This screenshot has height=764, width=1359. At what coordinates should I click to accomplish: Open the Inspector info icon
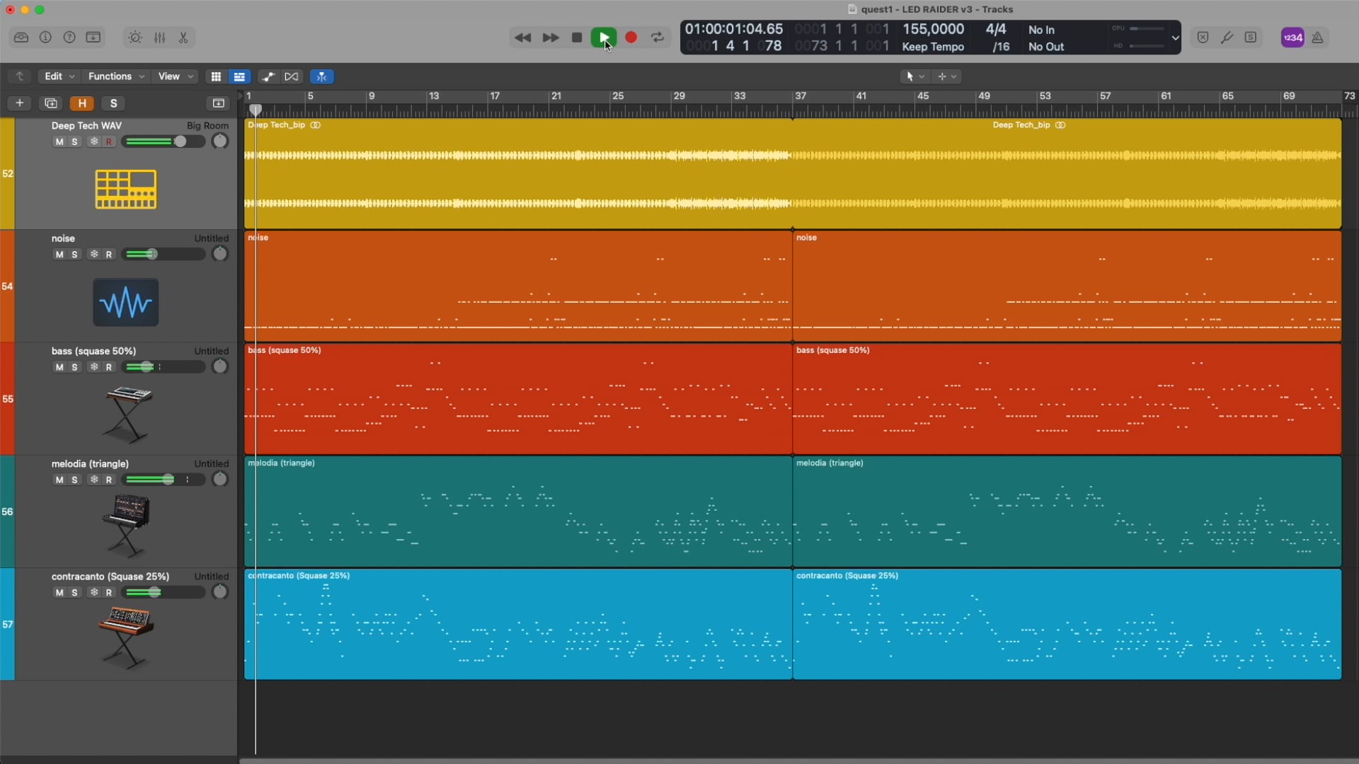(45, 37)
